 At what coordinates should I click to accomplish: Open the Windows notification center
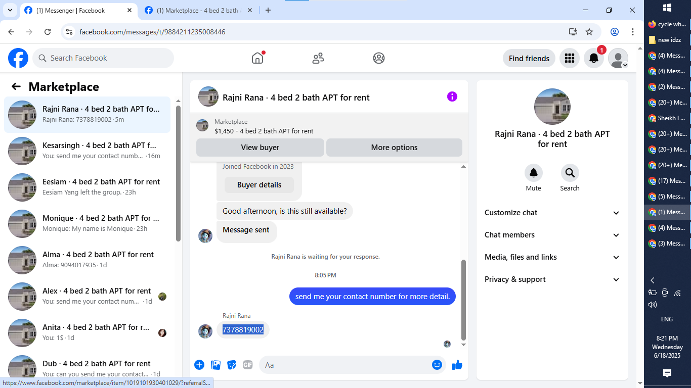(x=667, y=373)
